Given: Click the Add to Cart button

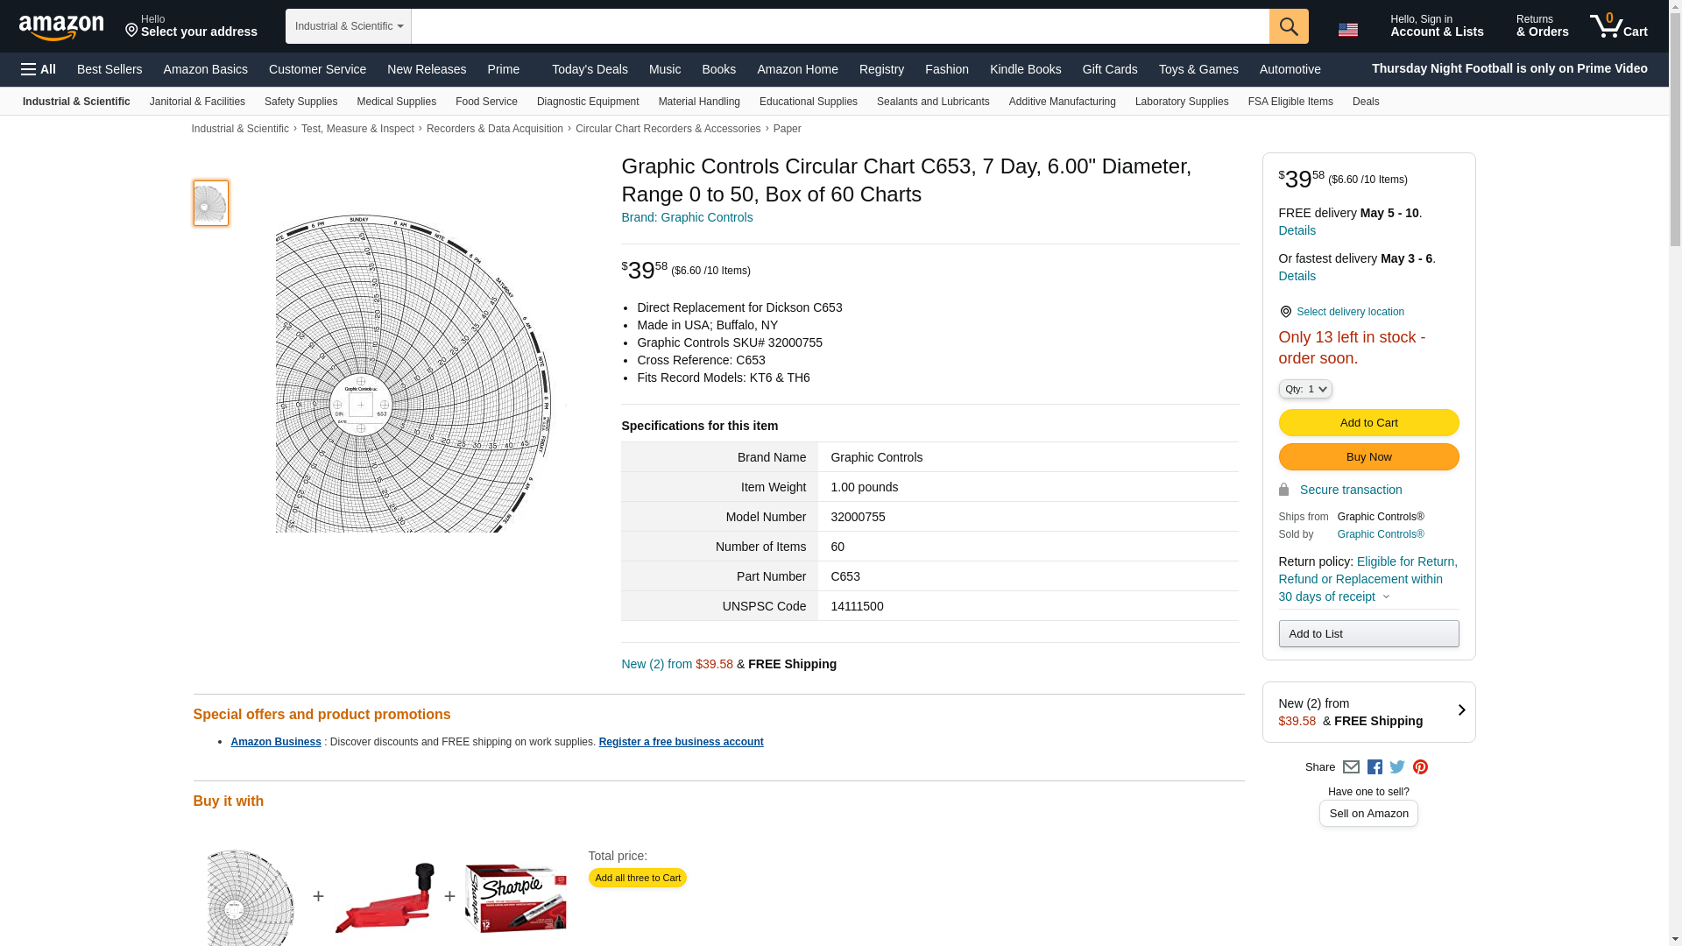Looking at the screenshot, I should (1368, 423).
